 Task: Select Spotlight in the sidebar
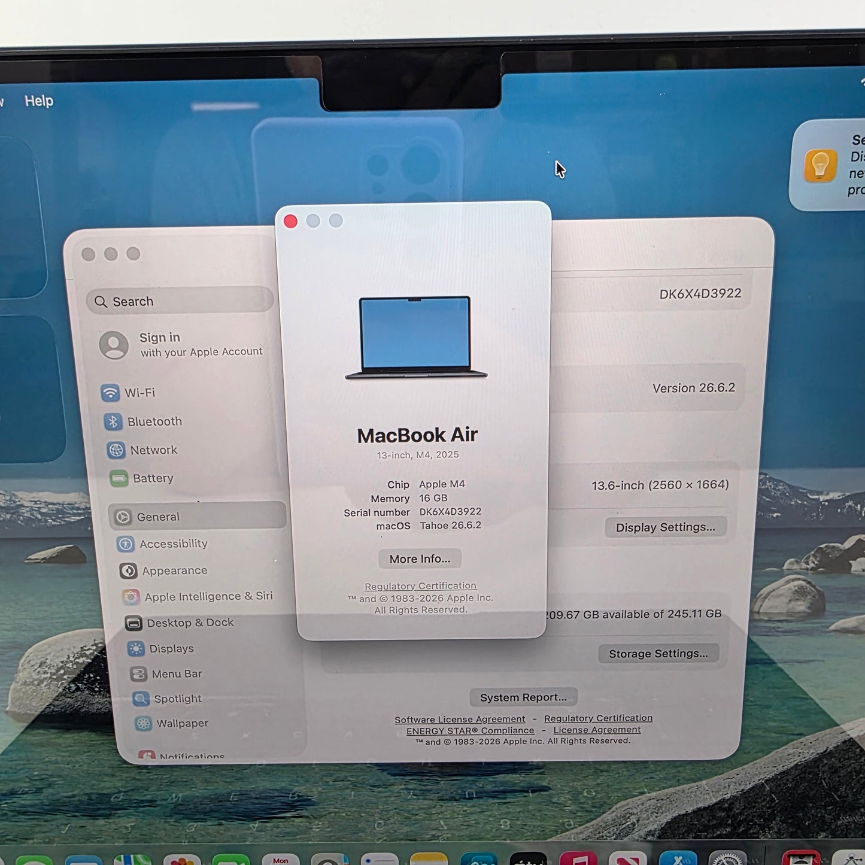tap(168, 699)
